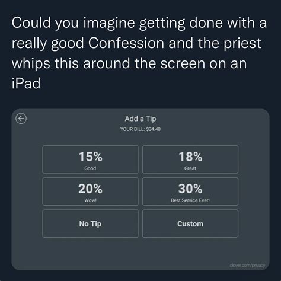Pick the 20% tip option
281x281 pixels.
[90, 191]
